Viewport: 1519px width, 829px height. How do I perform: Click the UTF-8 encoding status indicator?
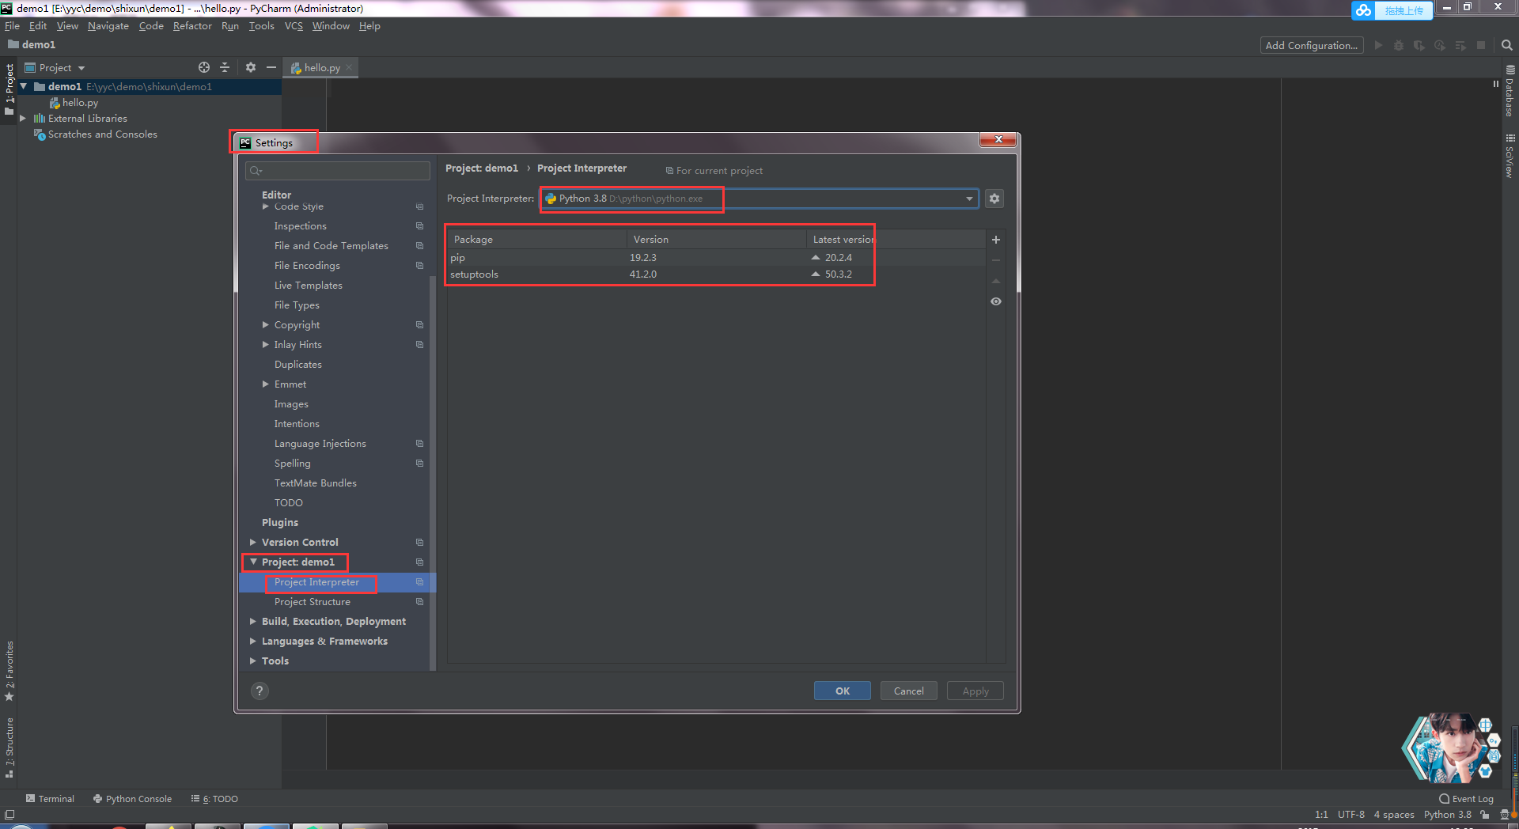pyautogui.click(x=1351, y=815)
